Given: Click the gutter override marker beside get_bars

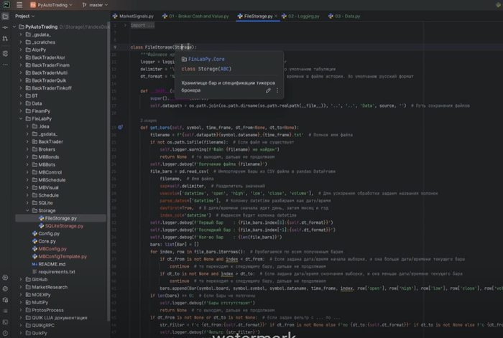Looking at the screenshot, I should click(121, 127).
